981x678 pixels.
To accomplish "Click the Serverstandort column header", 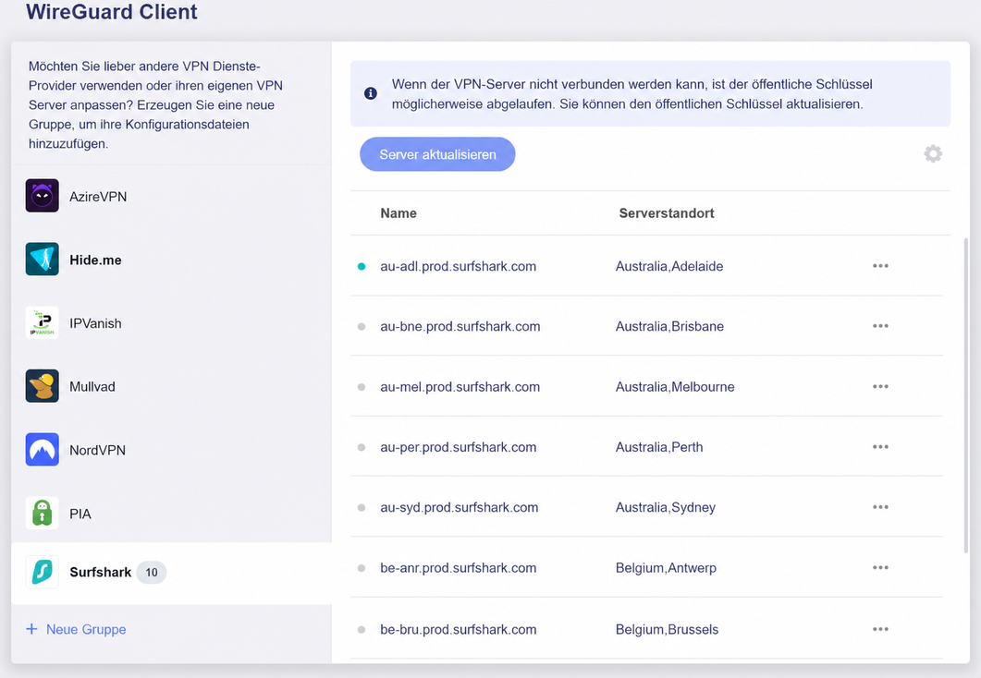I will (x=667, y=213).
